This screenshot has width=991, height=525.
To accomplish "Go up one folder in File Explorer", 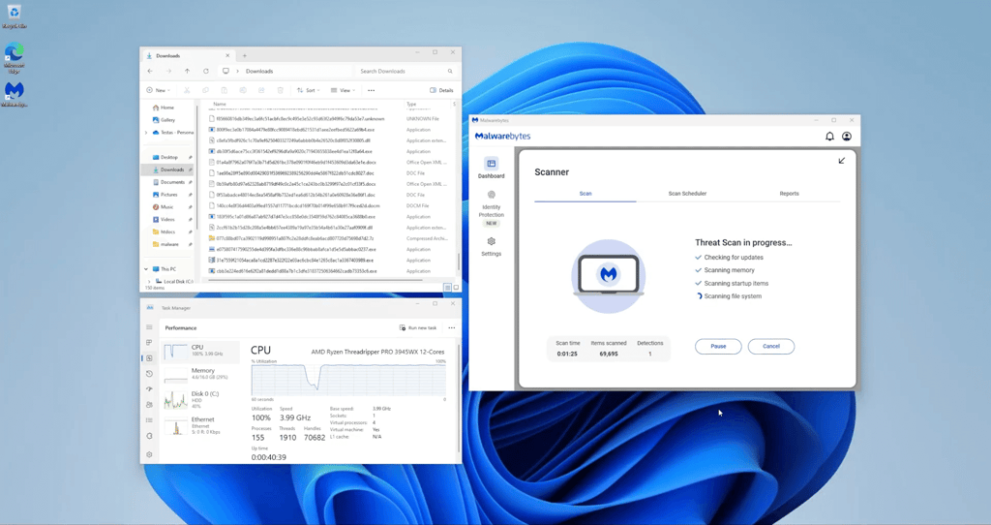I will tap(187, 71).
